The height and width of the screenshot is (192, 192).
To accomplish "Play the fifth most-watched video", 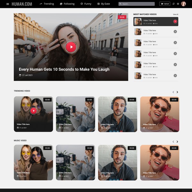I will (x=175, y=65).
